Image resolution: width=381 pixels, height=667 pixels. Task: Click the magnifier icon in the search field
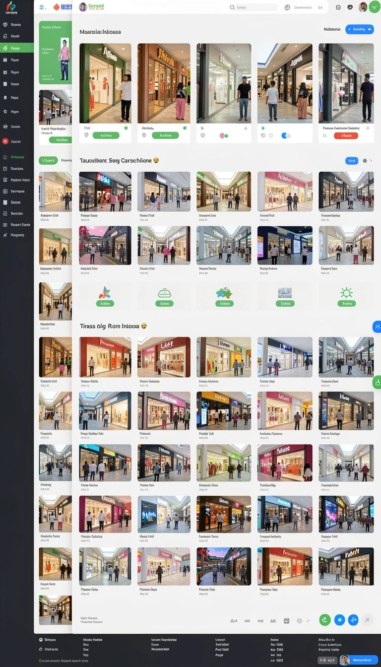(232, 7)
